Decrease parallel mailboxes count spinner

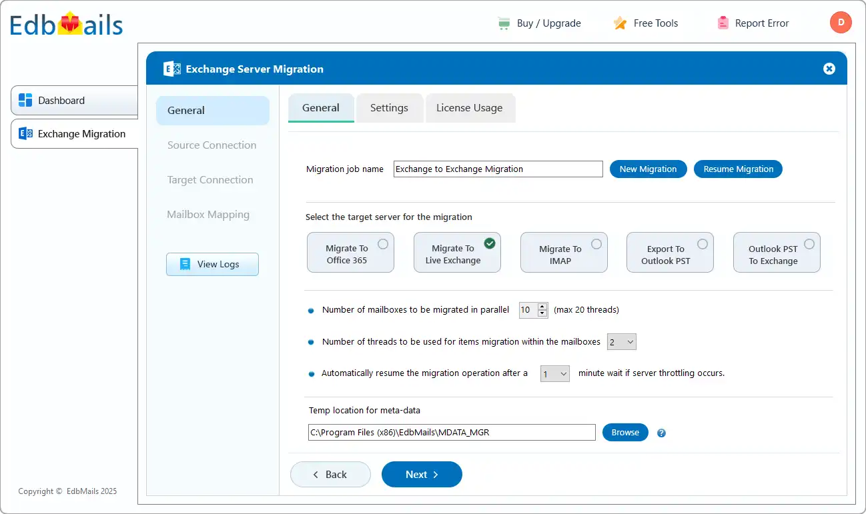click(542, 313)
